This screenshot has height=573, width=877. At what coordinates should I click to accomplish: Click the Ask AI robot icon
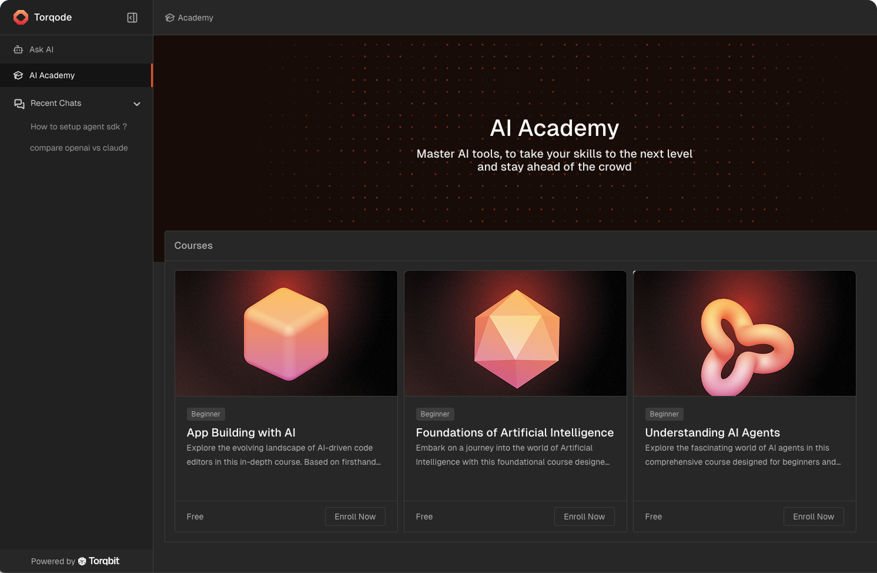(x=18, y=49)
